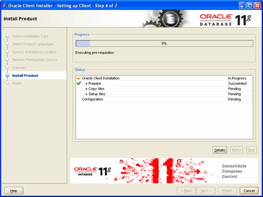This screenshot has width=263, height=197.
Task: Open the Details dialog
Action: coord(220,150)
